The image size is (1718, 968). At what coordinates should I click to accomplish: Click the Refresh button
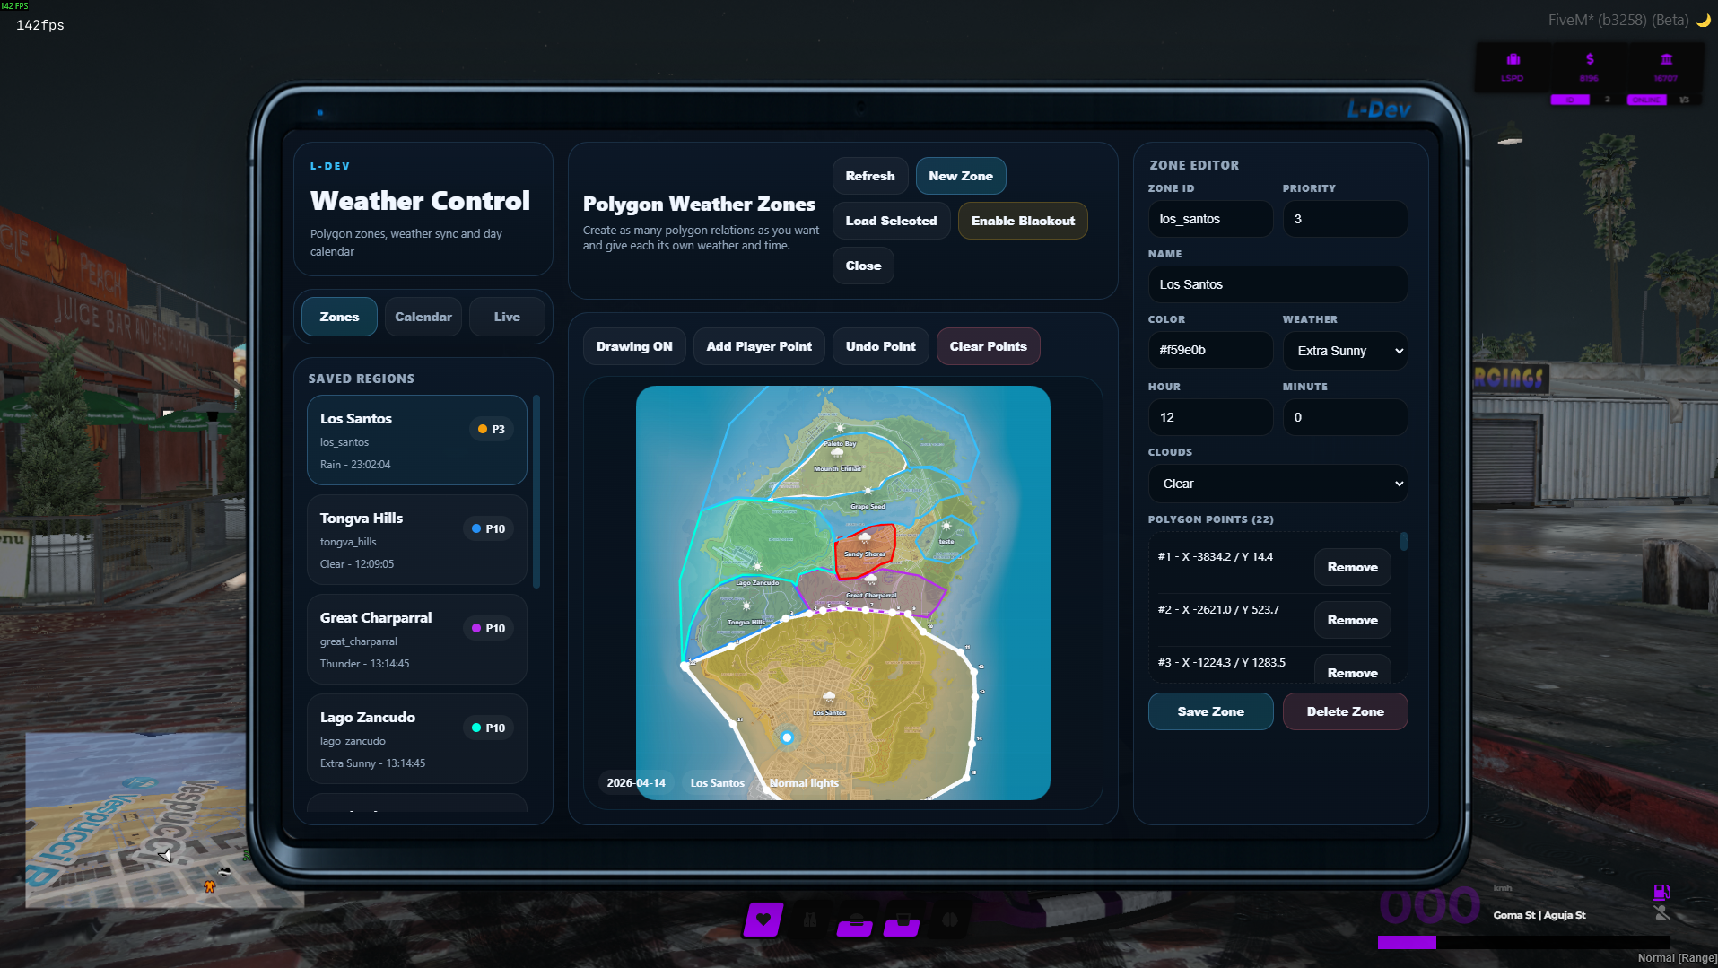tap(870, 176)
